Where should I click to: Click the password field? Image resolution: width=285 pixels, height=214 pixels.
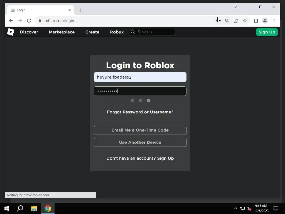pyautogui.click(x=140, y=91)
